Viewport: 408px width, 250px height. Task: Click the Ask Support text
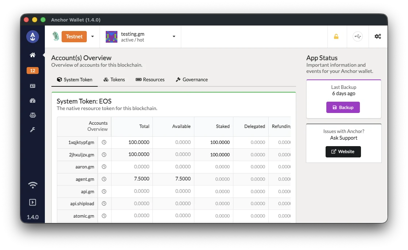coord(344,138)
